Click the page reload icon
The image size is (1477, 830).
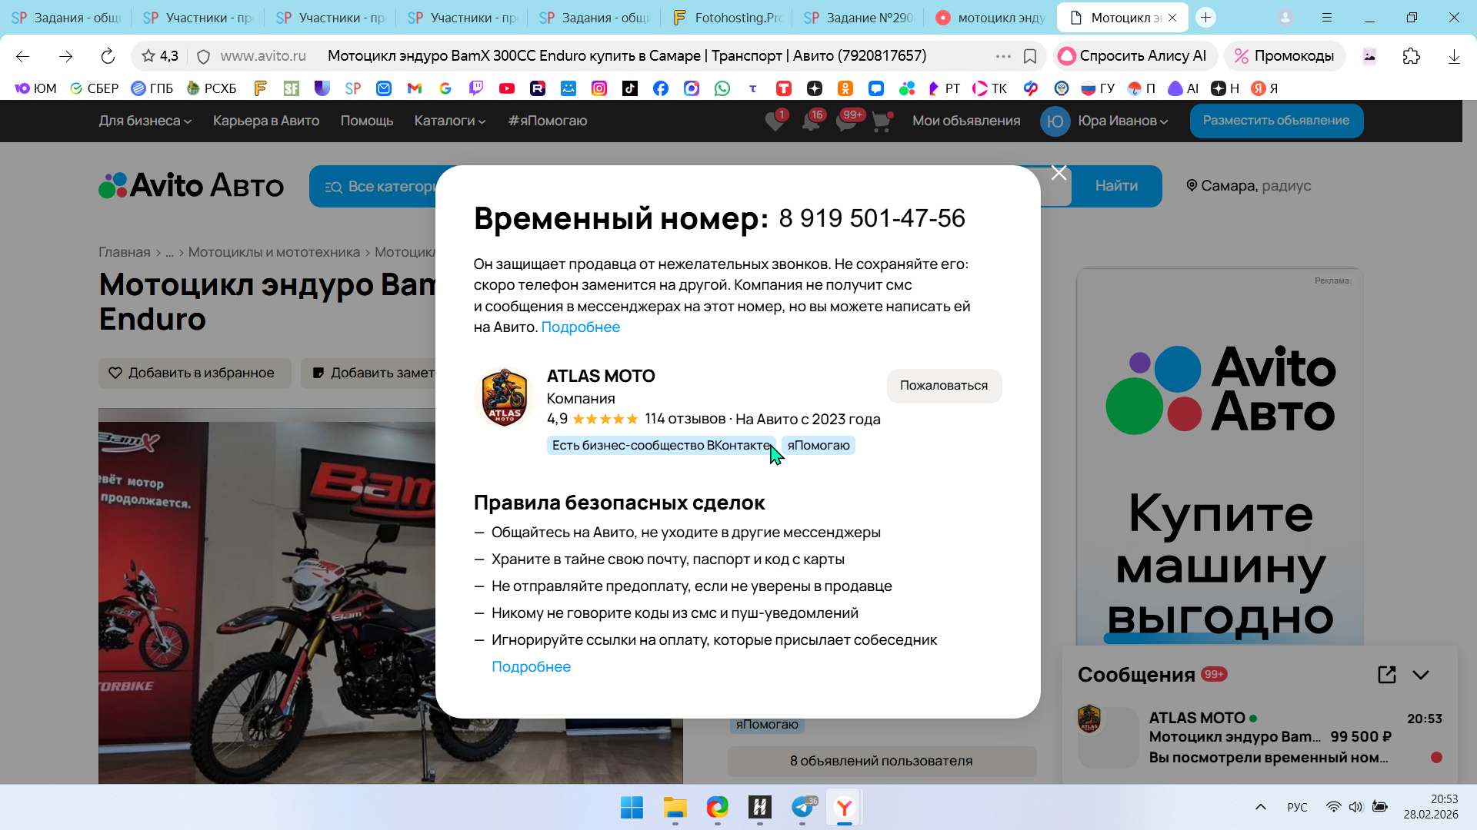pos(108,56)
